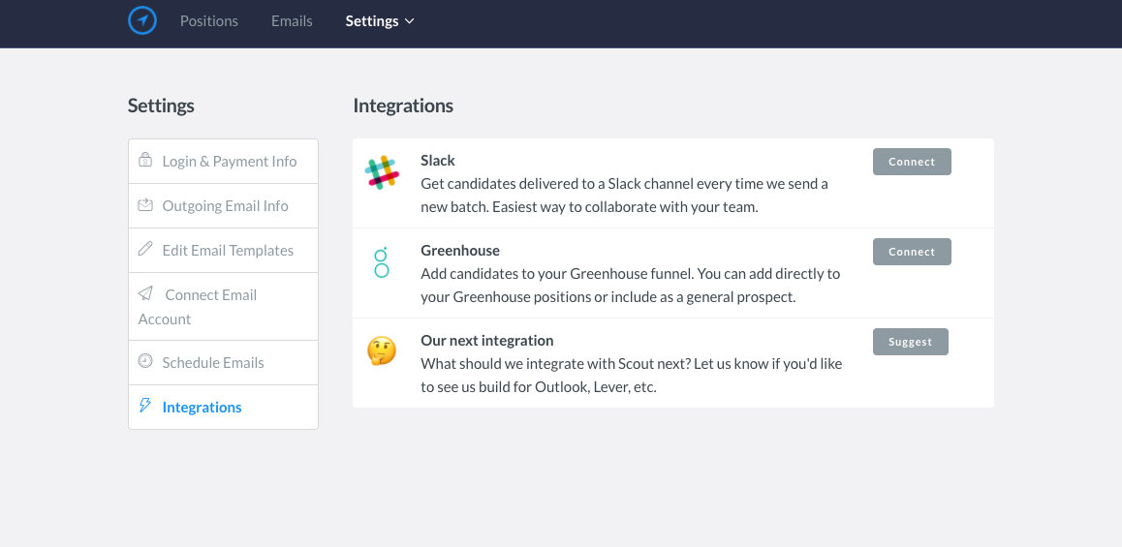This screenshot has height=547, width=1122.
Task: Click the 'What should we integrate' description
Action: click(631, 376)
